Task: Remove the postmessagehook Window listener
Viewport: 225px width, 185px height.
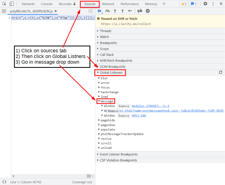Action: point(113,111)
